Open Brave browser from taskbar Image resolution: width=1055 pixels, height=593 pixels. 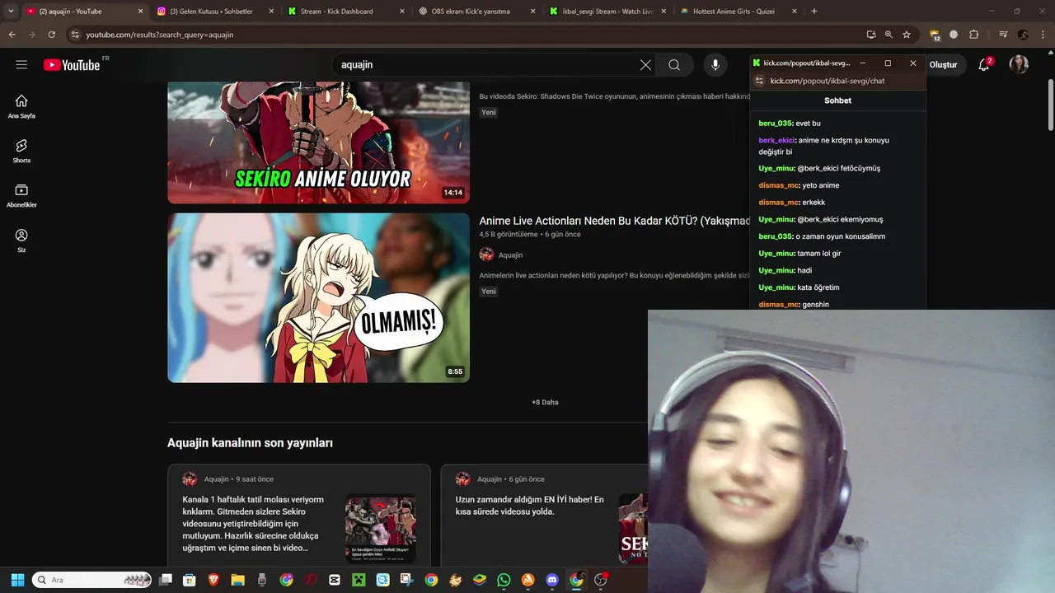(213, 580)
